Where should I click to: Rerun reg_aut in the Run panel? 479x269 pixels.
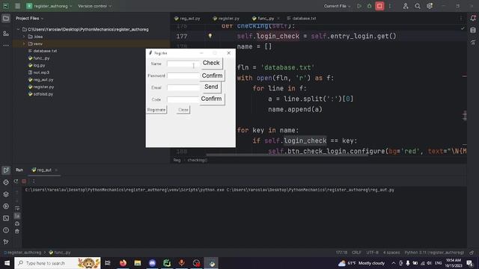(x=16, y=182)
